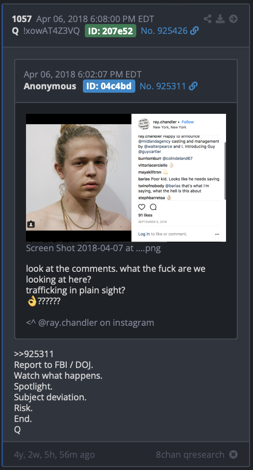Click the circled X icon near 8chan qresearch
This screenshot has height=470, width=253.
[233, 454]
